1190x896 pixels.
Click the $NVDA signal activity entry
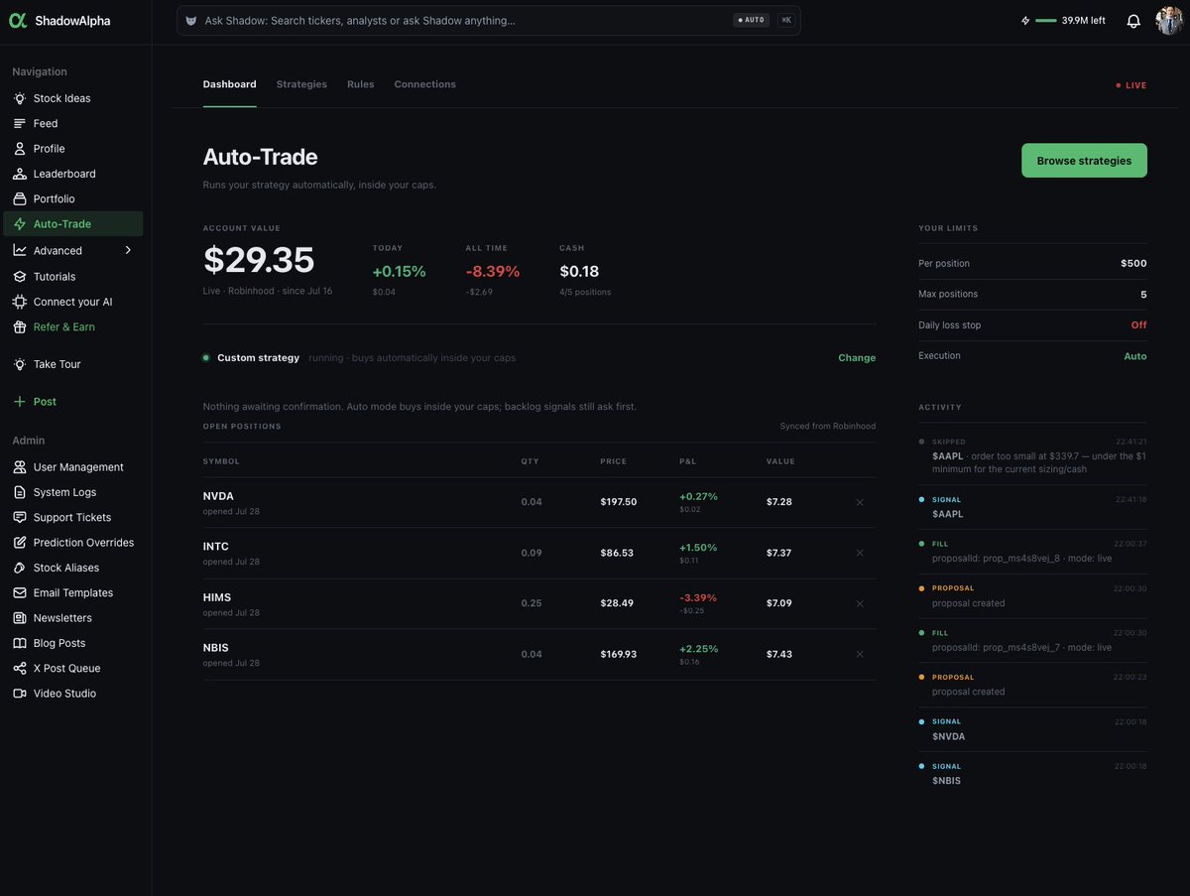pos(1032,729)
